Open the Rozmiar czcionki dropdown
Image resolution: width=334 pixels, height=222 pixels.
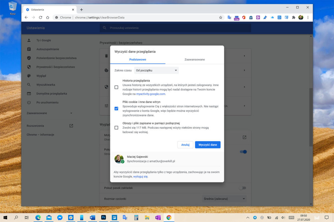(224, 199)
